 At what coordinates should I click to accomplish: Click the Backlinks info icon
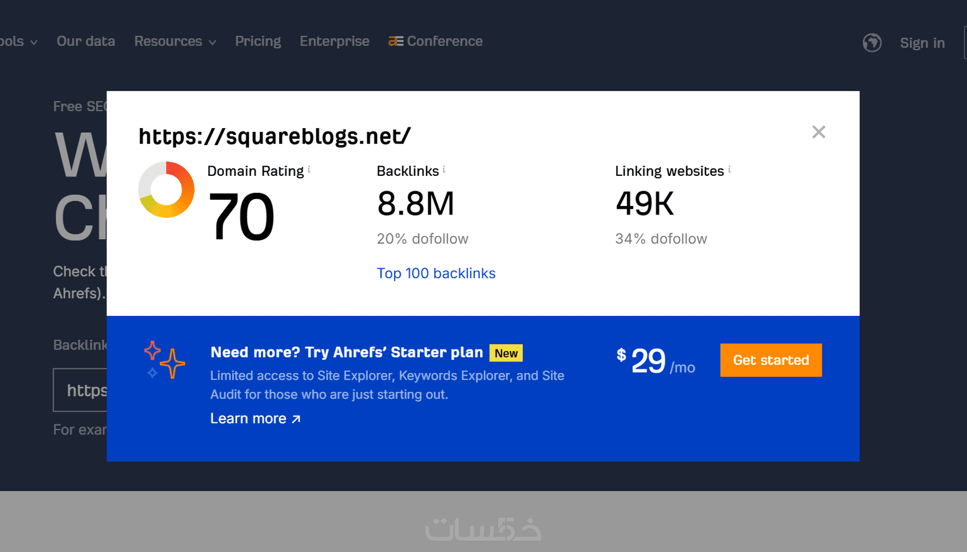444,169
